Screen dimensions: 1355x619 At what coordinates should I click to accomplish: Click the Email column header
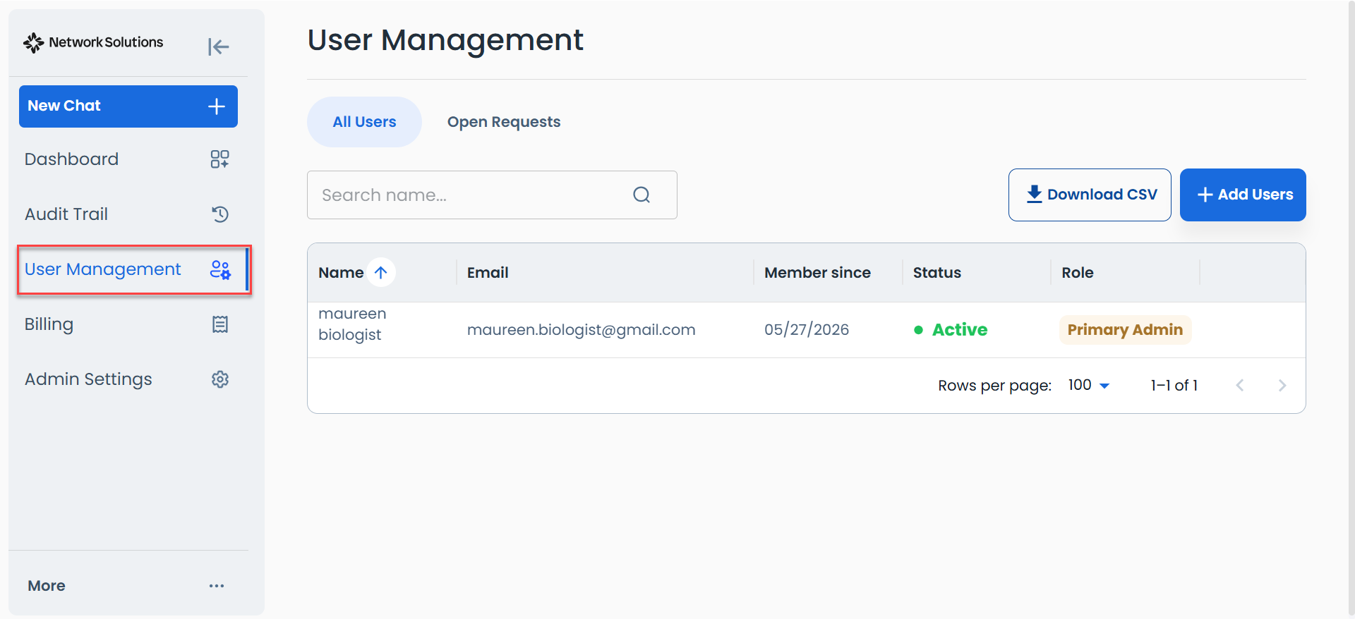[488, 273]
